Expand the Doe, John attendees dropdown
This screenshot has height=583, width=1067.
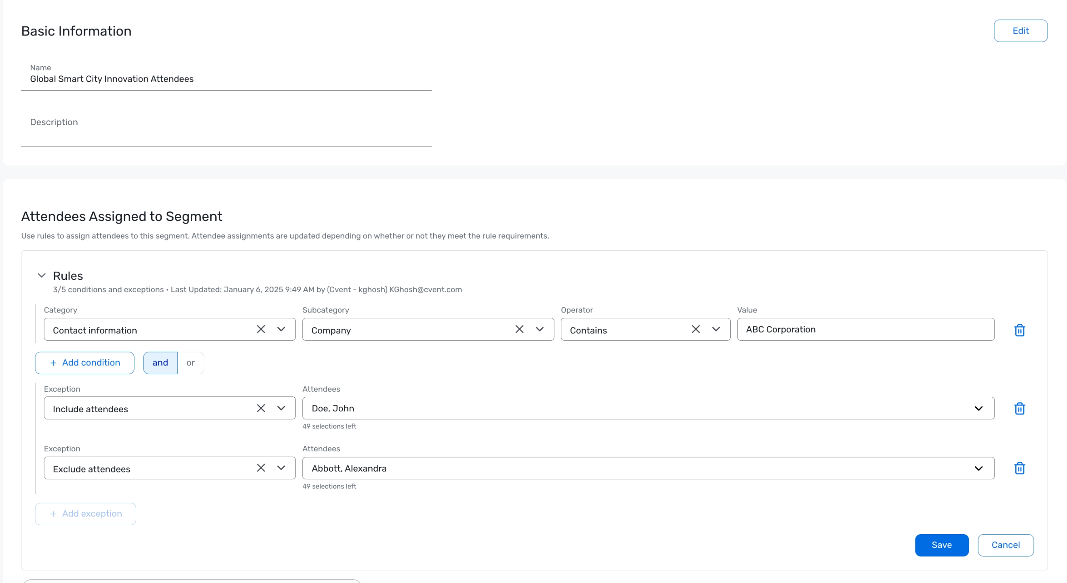pos(978,409)
